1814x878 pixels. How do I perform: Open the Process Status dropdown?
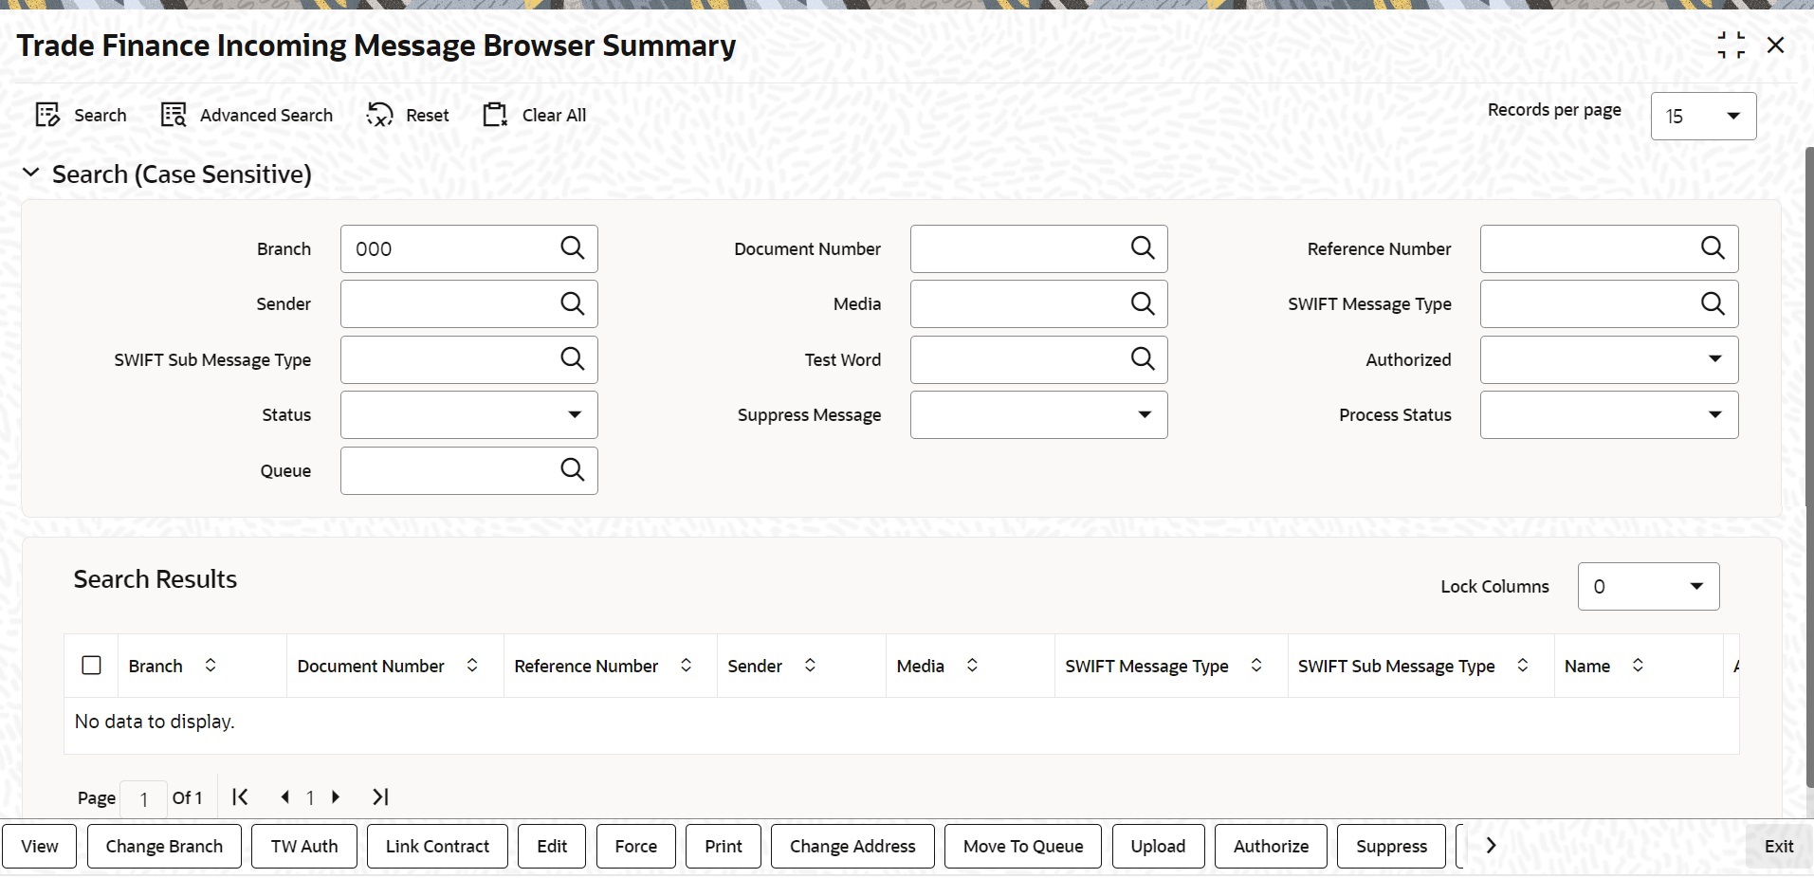pos(1609,414)
